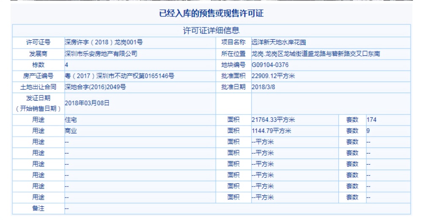Select developer 深圳市乐安房地产有限公司
The height and width of the screenshot is (220, 423).
click(101, 54)
